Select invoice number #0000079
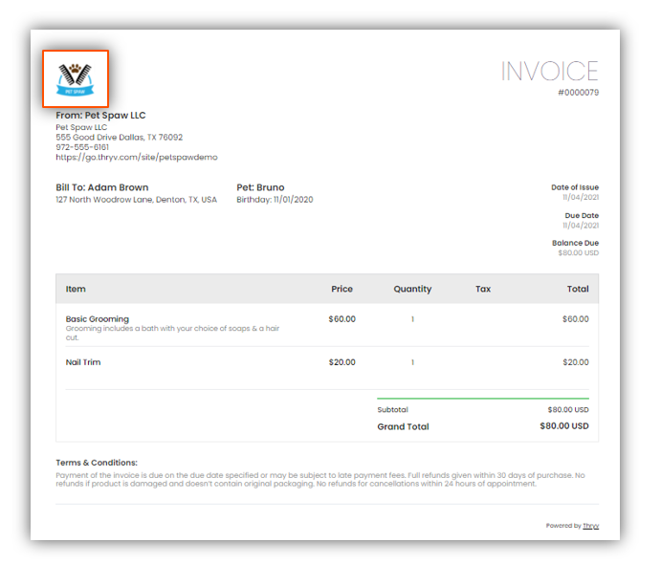Screen dimensions: 661x586 [578, 93]
